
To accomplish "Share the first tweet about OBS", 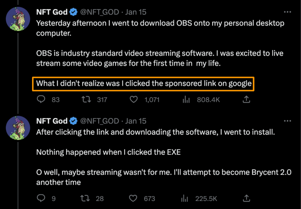I will click(246, 100).
